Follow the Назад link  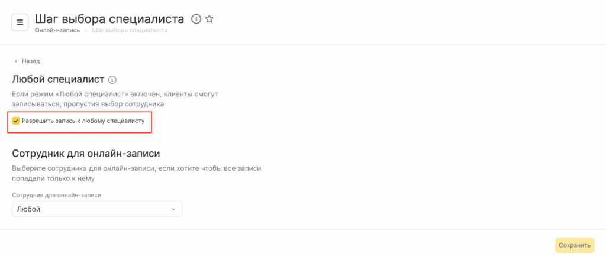point(30,61)
